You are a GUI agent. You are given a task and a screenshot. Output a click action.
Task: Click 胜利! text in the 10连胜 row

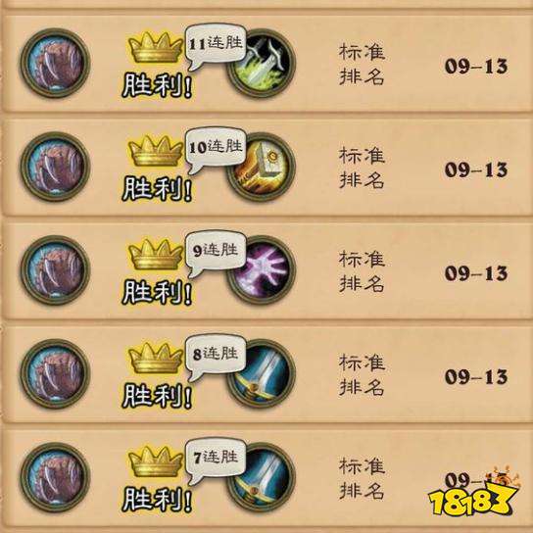157,189
